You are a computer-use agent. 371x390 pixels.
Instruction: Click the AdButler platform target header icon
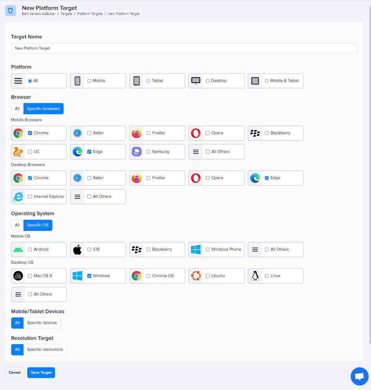pyautogui.click(x=10, y=11)
